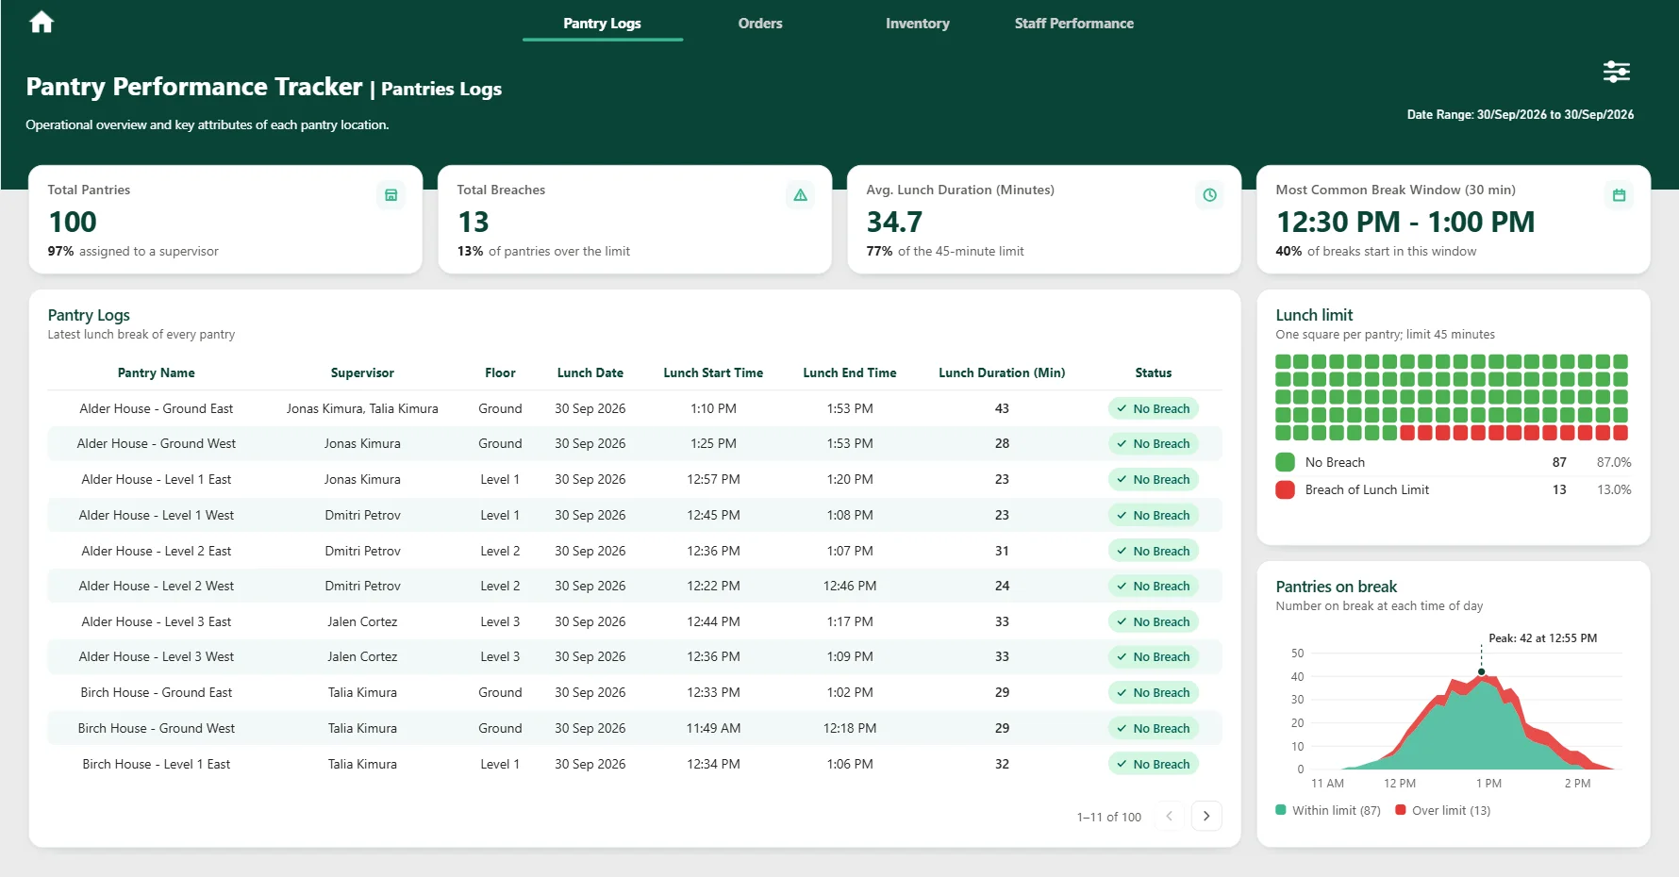
Task: Sort table by Supervisor column
Action: coord(362,372)
